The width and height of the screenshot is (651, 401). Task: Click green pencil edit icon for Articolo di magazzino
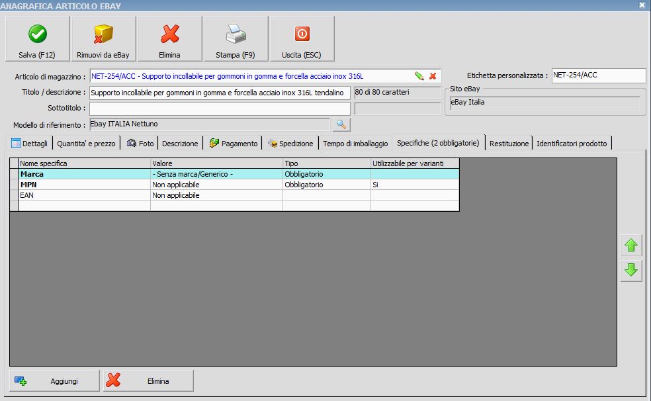click(x=419, y=76)
